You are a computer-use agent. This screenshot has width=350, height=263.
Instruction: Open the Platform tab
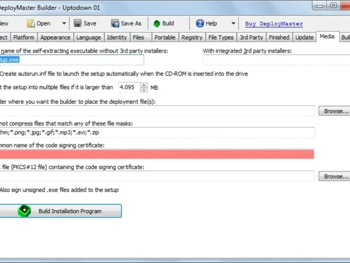pyautogui.click(x=24, y=37)
